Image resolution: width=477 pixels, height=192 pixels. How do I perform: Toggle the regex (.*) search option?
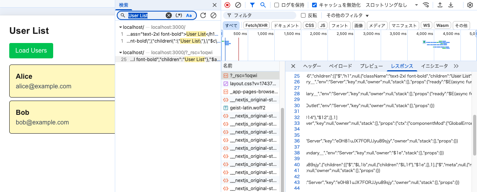pos(179,15)
